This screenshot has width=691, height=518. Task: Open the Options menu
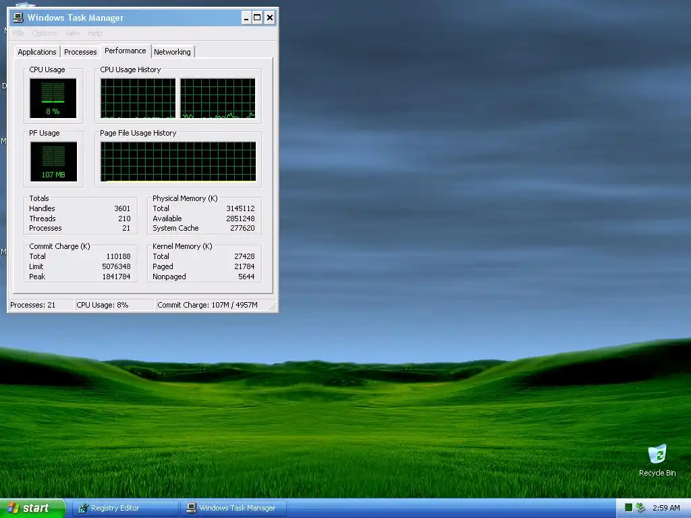click(x=44, y=33)
